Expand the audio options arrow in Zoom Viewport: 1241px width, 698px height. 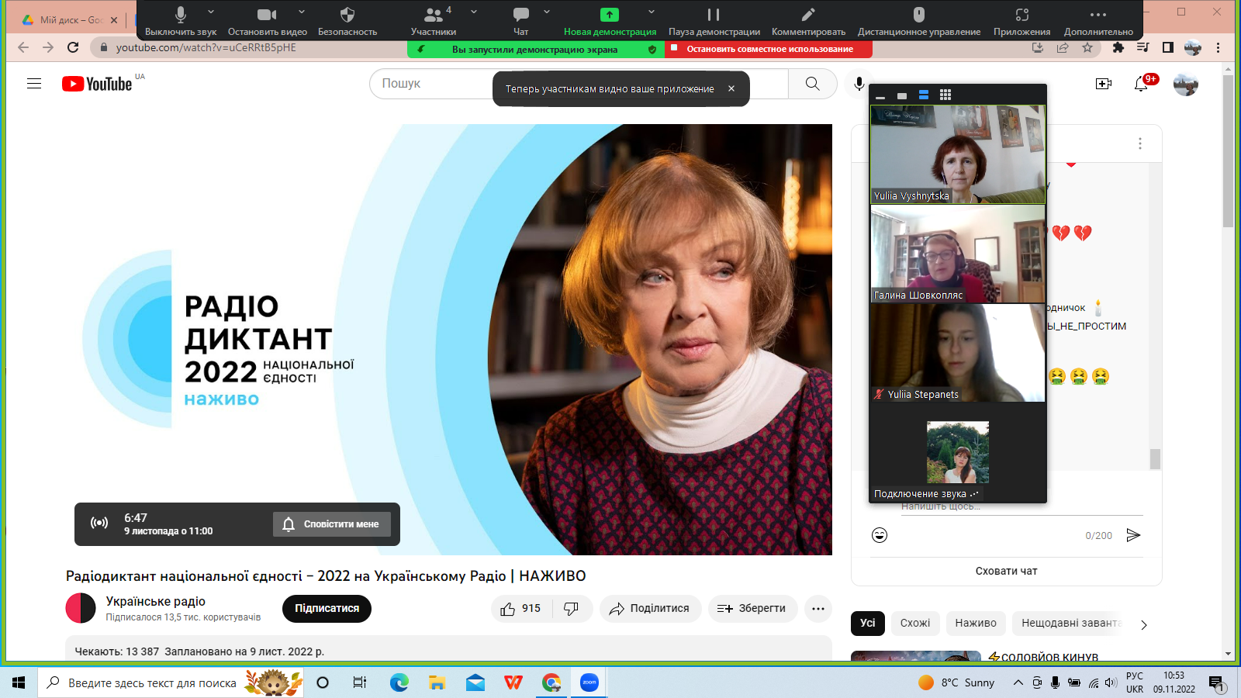coord(211,12)
